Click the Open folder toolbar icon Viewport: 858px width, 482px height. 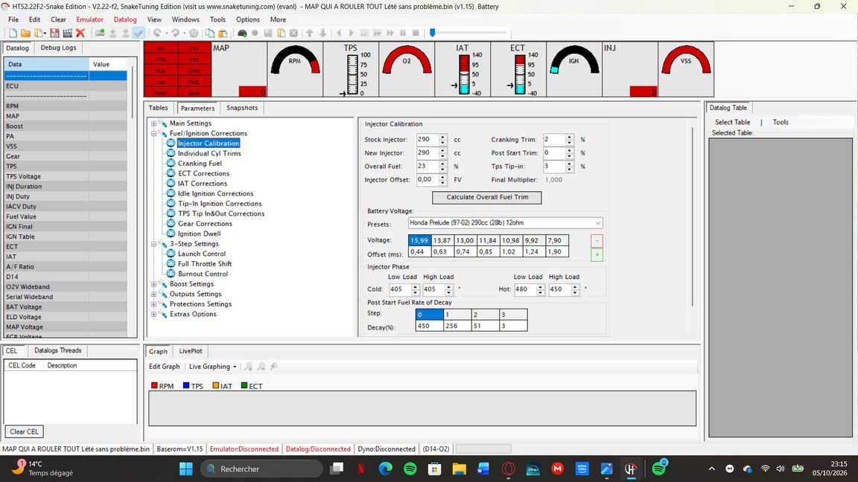coord(25,33)
